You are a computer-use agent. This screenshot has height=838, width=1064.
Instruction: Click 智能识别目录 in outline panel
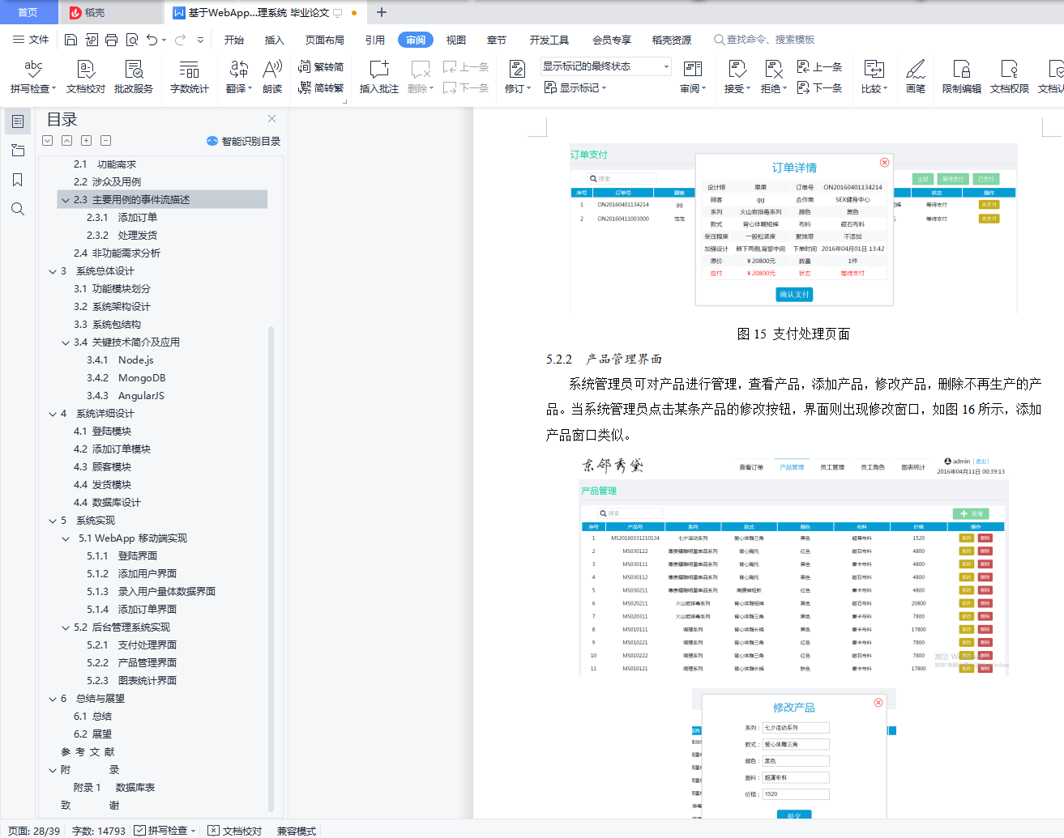(244, 141)
